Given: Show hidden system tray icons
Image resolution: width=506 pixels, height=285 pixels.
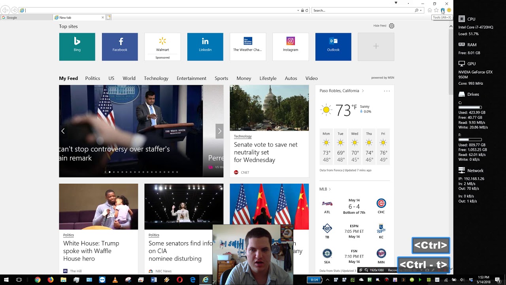Looking at the screenshot, I should (x=327, y=280).
